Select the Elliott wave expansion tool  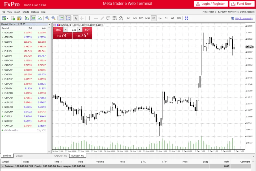tap(121, 18)
